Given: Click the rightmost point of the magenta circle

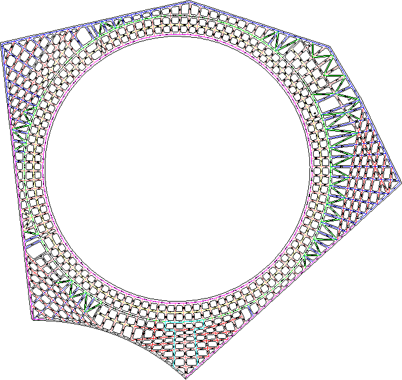Looking at the screenshot, I should tap(312, 168).
